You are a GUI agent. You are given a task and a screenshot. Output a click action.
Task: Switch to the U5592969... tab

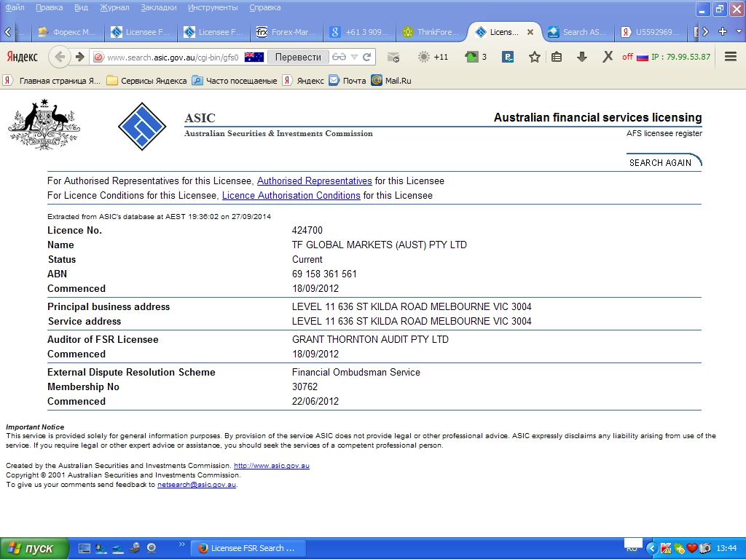tap(651, 32)
